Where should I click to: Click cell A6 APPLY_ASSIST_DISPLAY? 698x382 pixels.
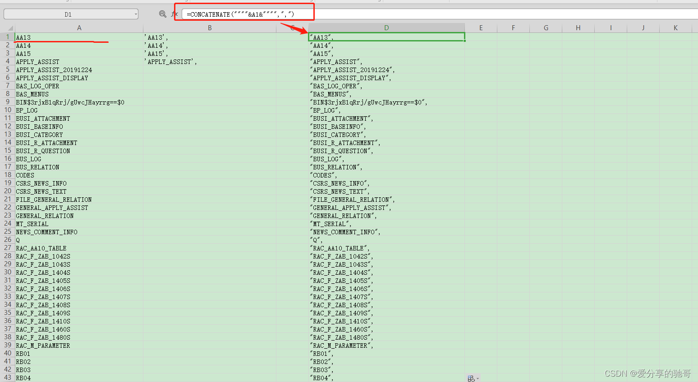pos(79,78)
